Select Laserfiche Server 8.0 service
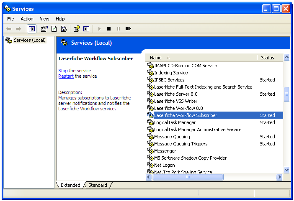294x201 pixels. pyautogui.click(x=175, y=94)
